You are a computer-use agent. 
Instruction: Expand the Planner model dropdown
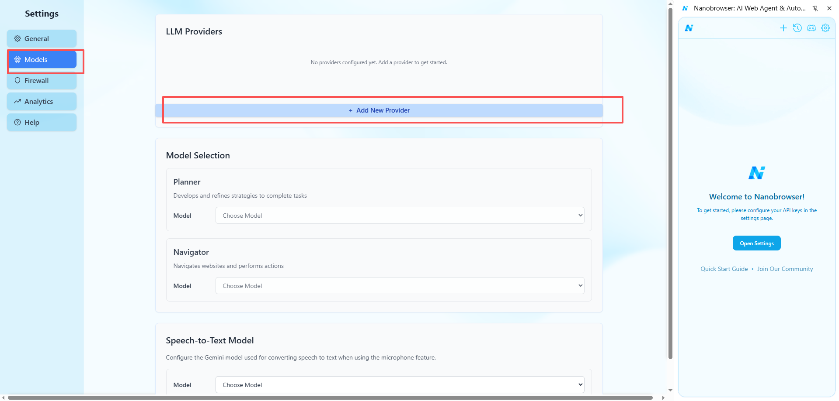(400, 216)
